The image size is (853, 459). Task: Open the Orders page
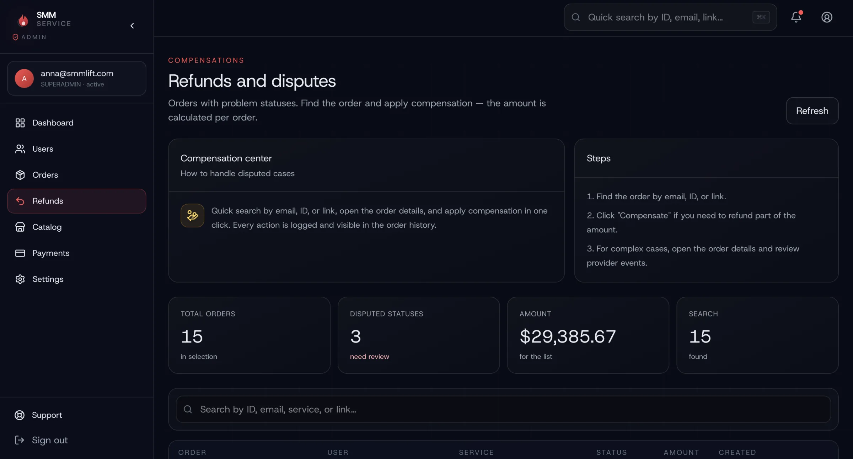tap(45, 175)
